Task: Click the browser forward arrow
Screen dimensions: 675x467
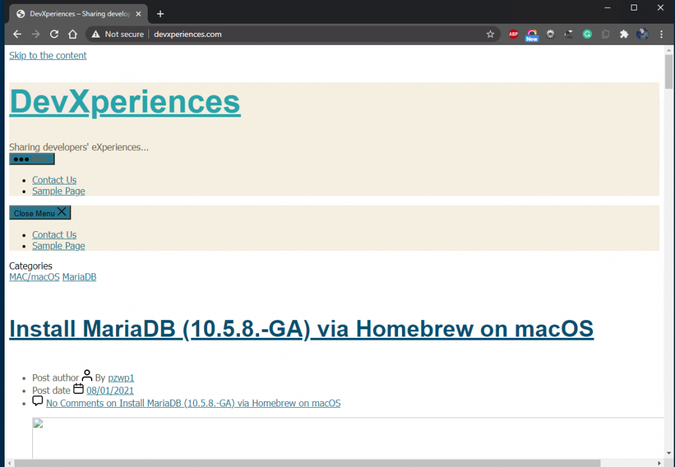Action: coord(36,34)
